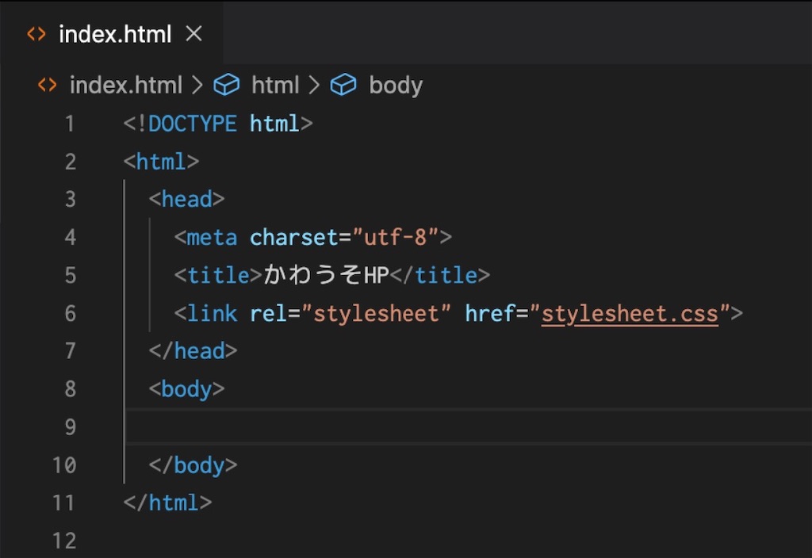
Task: Open the stylesheet.css link in href attribute
Action: [629, 313]
